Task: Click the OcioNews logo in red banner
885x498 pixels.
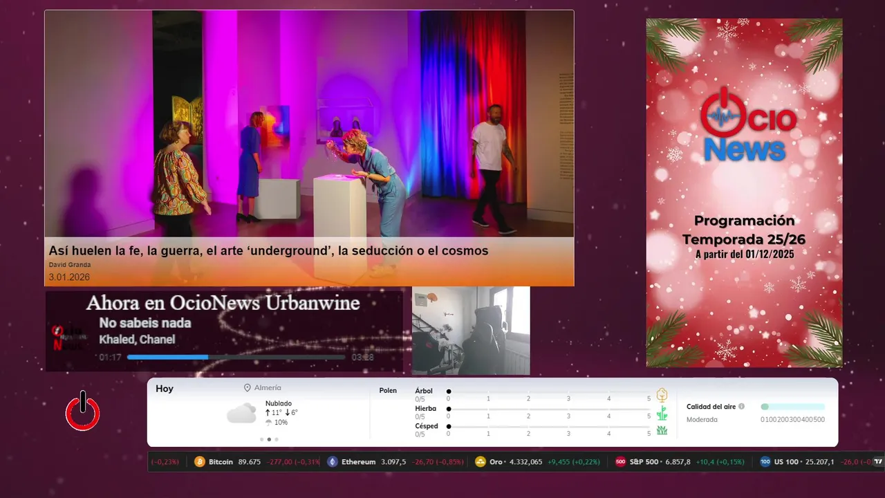Action: 747,124
